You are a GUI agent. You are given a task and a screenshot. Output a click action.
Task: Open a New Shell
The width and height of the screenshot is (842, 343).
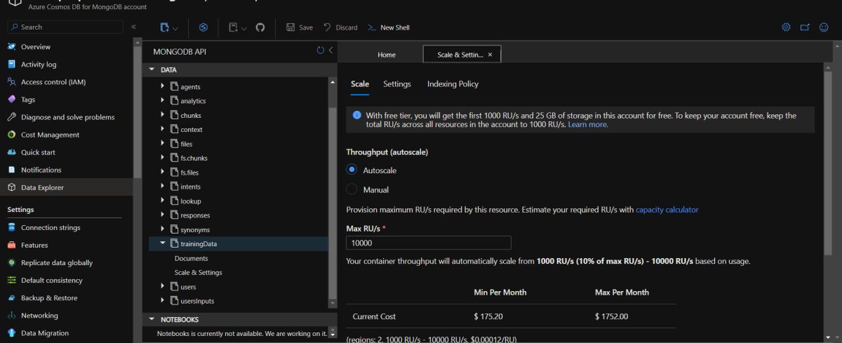[389, 27]
